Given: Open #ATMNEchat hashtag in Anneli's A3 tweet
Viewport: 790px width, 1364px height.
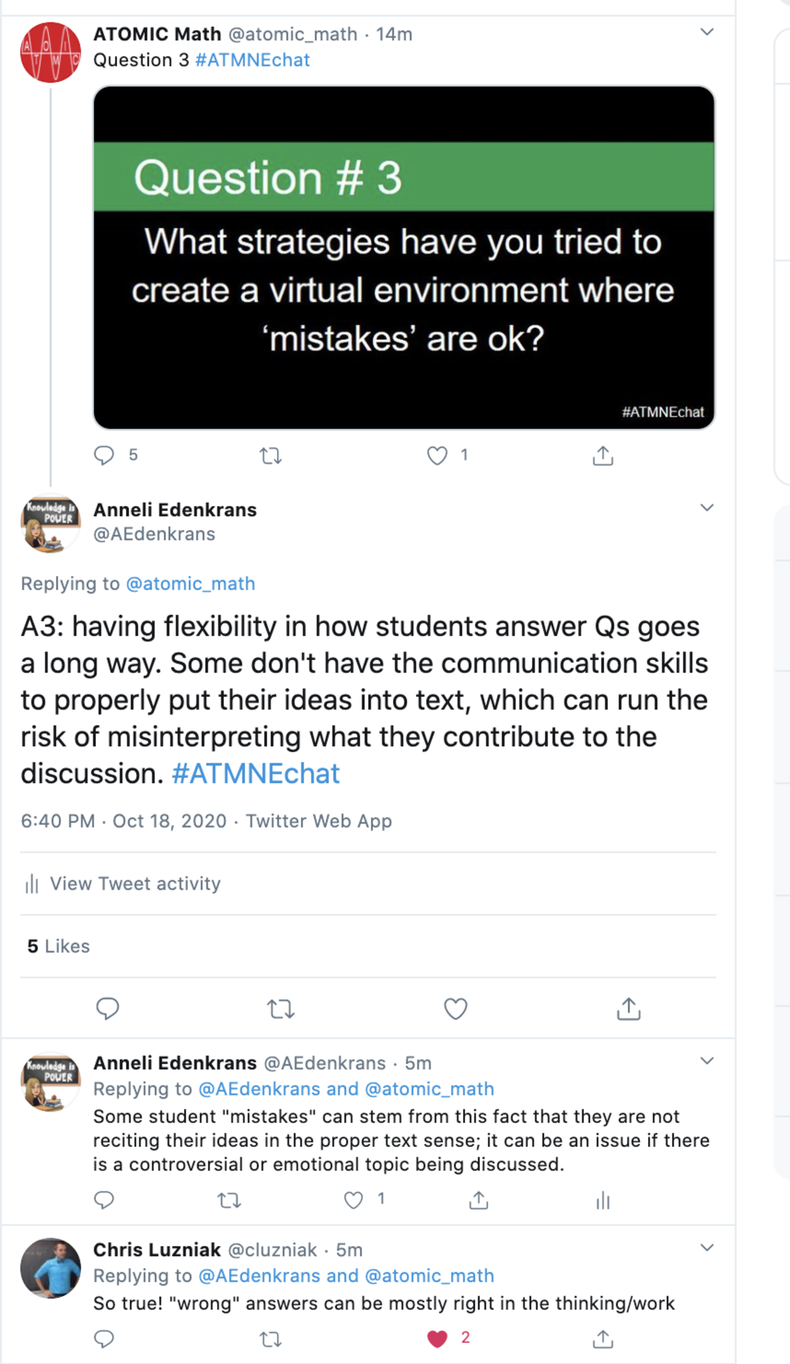Looking at the screenshot, I should coord(256,774).
